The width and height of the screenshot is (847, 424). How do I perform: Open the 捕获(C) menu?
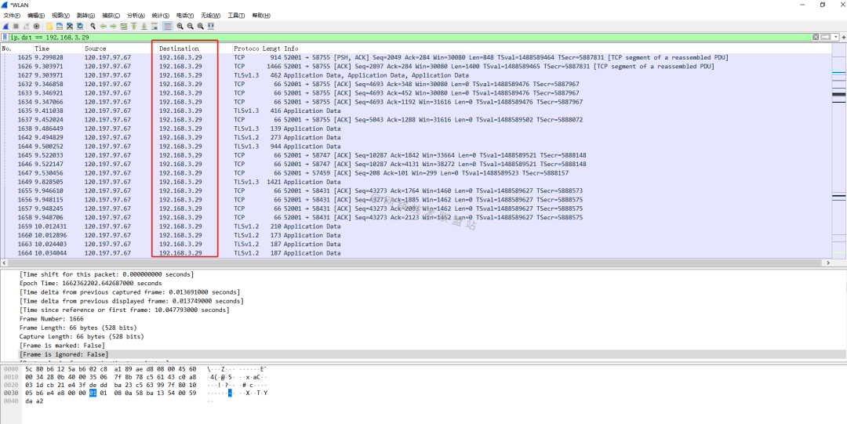[111, 15]
